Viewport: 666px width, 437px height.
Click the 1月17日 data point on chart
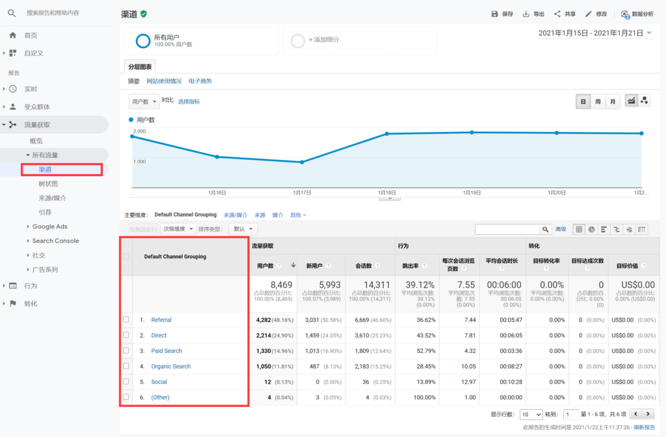[302, 162]
